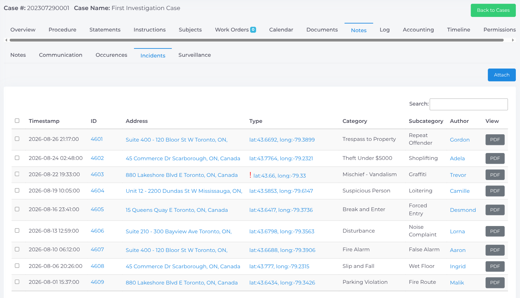520x298 pixels.
Task: Sort by the Timestamp column header
Action: (x=44, y=121)
